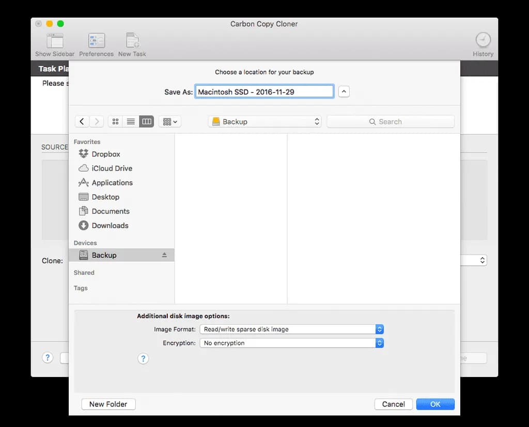Switch to column view mode
This screenshot has height=427, width=529.
click(147, 121)
